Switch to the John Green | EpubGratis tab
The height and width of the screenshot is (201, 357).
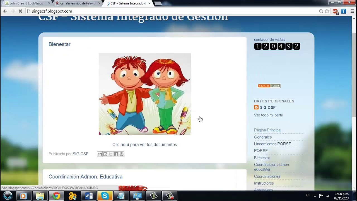tap(26, 3)
